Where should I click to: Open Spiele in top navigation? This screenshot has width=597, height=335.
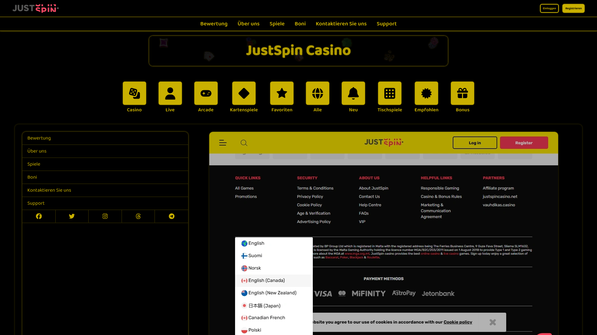[277, 24]
